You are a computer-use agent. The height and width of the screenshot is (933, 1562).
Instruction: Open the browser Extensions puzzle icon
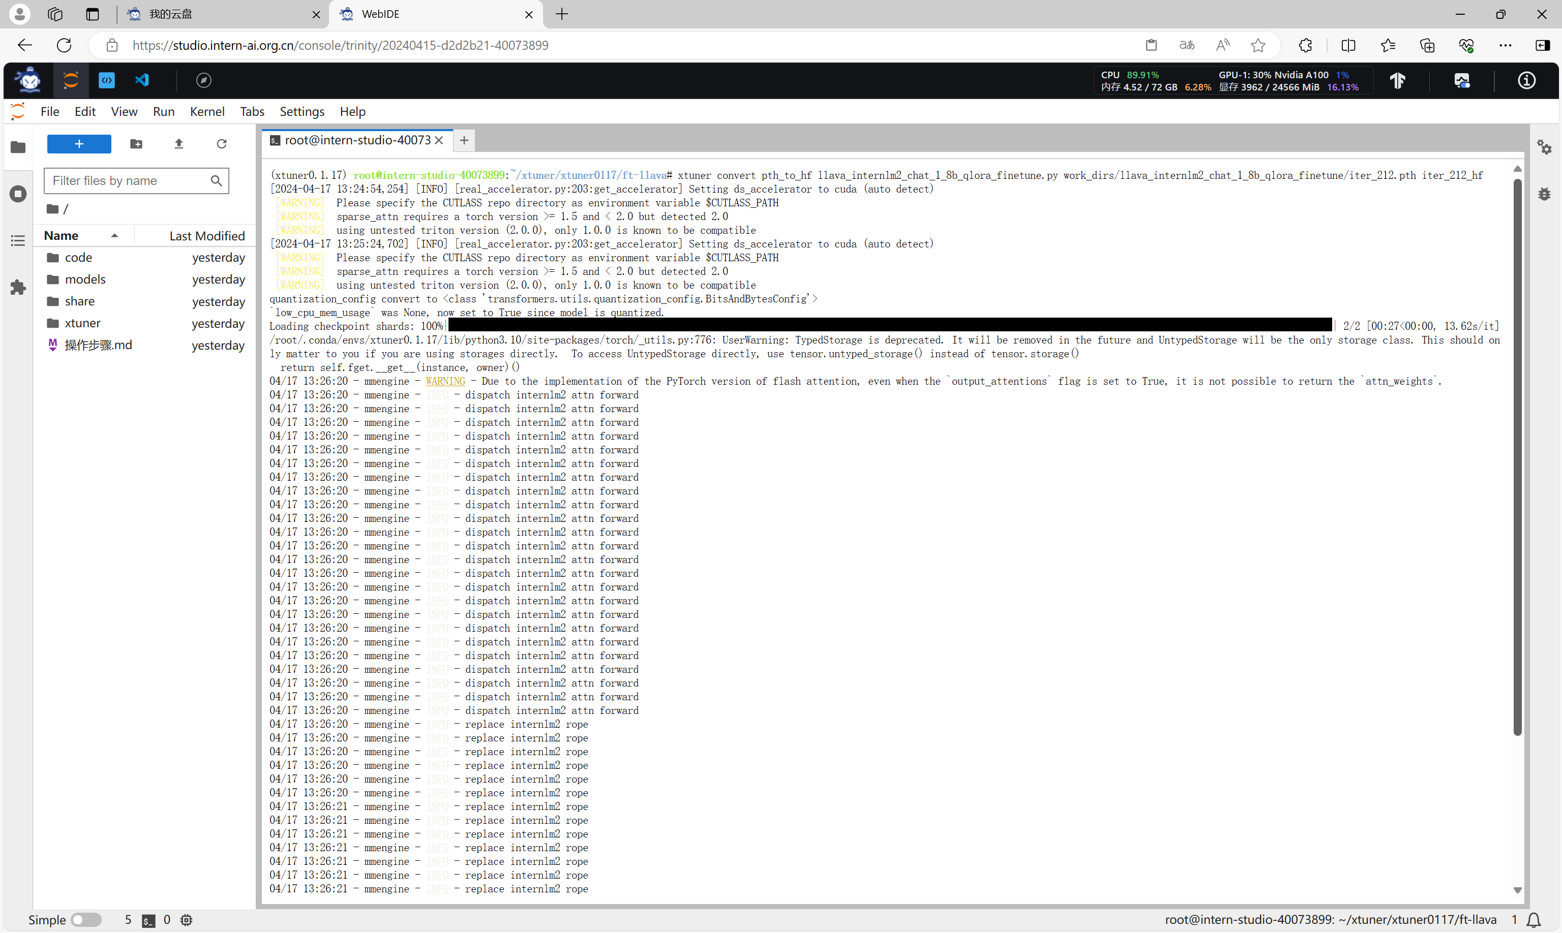click(x=1305, y=45)
